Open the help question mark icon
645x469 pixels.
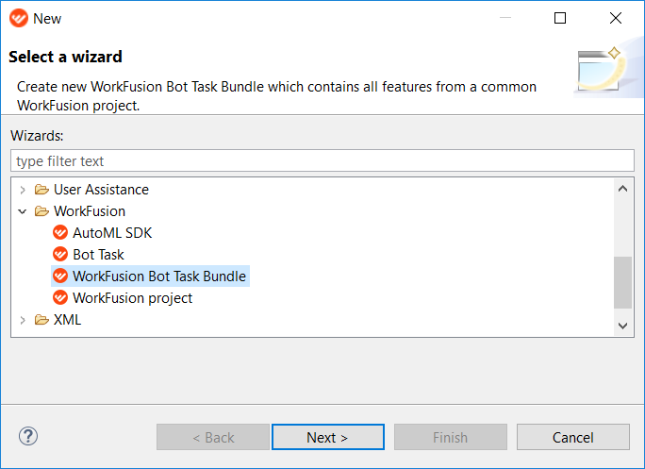28,436
